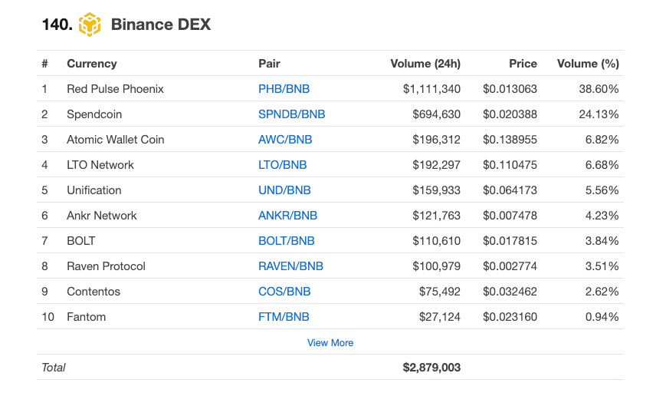Click the $1,111,340 volume value

click(431, 89)
